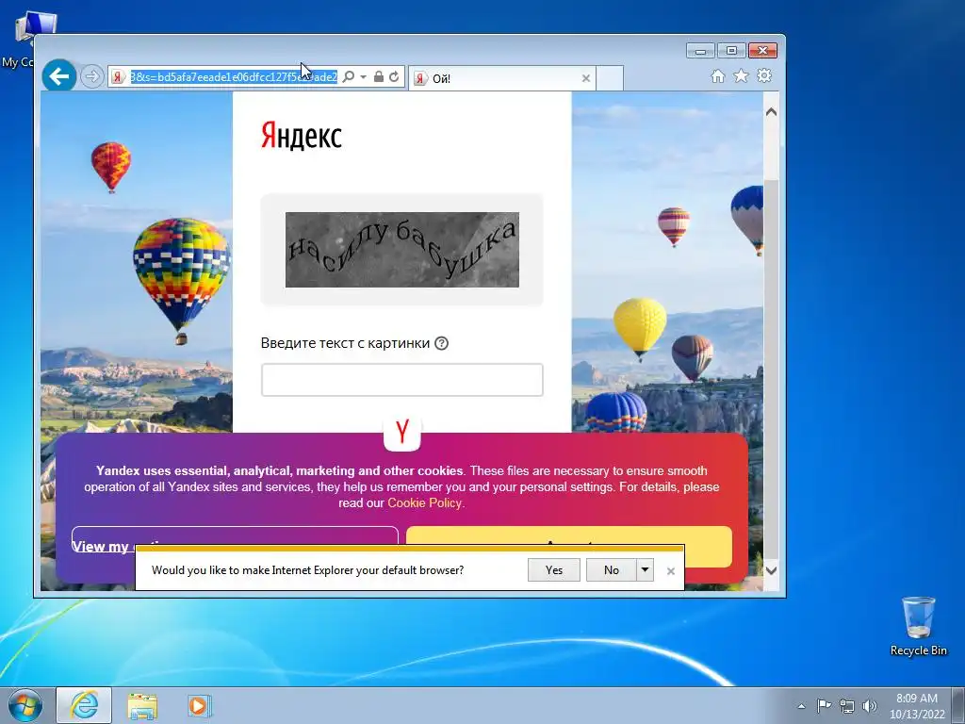Open Windows Explorer from taskbar
The image size is (965, 724).
pos(142,705)
